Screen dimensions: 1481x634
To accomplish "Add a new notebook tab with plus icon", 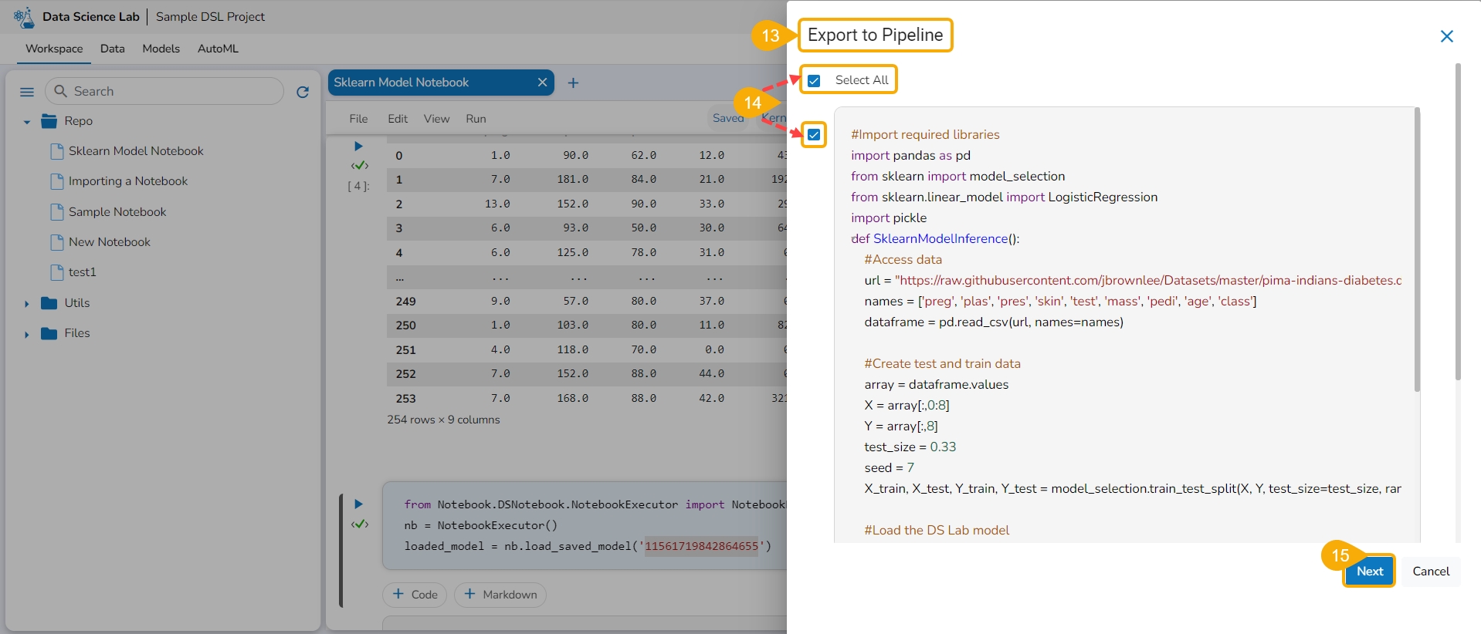I will 573,83.
